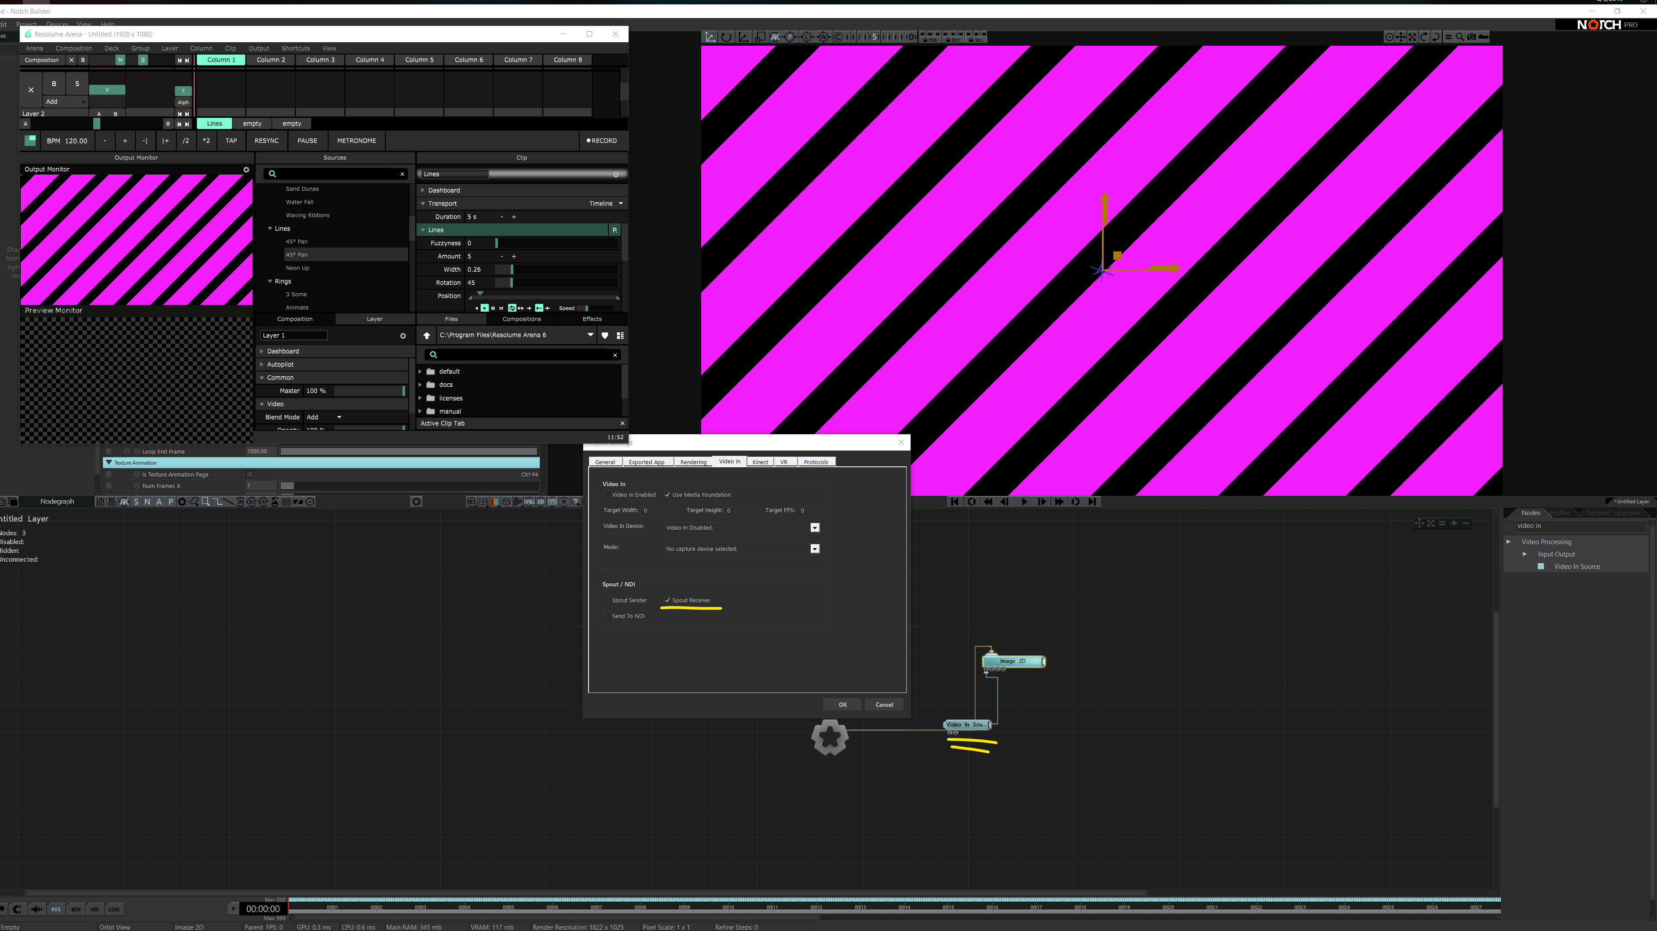The width and height of the screenshot is (1657, 931).
Task: Expand the Video Processing node category
Action: pyautogui.click(x=1508, y=542)
